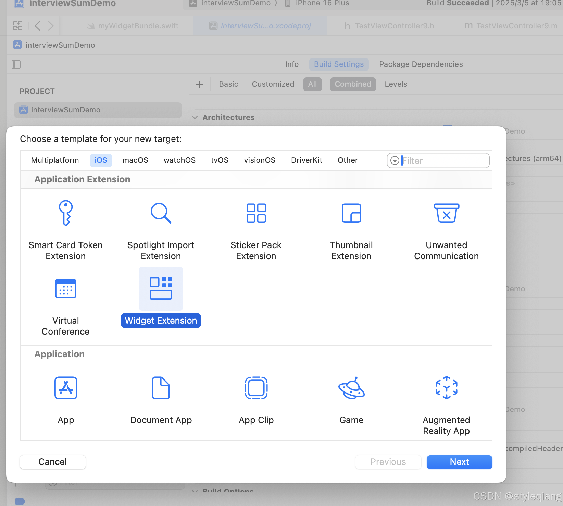Click the Application section header
Screen dimensions: 563x506
pyautogui.click(x=59, y=354)
